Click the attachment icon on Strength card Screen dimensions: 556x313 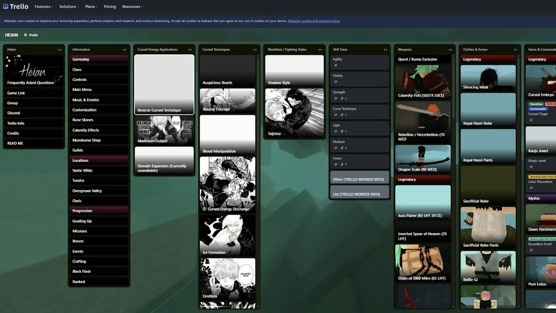coord(342,98)
